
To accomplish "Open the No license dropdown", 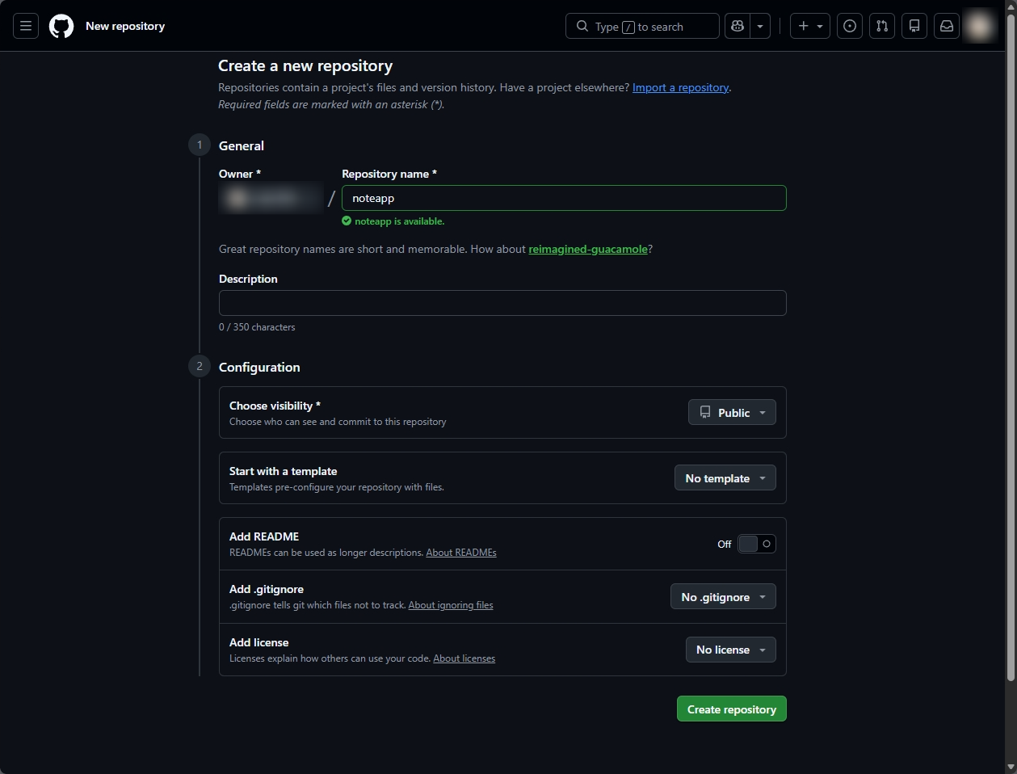I will pos(730,650).
